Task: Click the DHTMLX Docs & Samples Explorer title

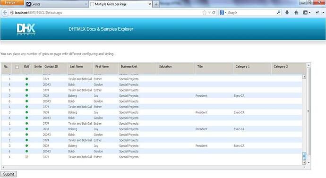Action: point(101,29)
